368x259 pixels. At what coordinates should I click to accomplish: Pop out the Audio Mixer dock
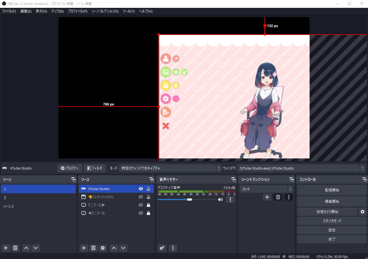[234, 179]
